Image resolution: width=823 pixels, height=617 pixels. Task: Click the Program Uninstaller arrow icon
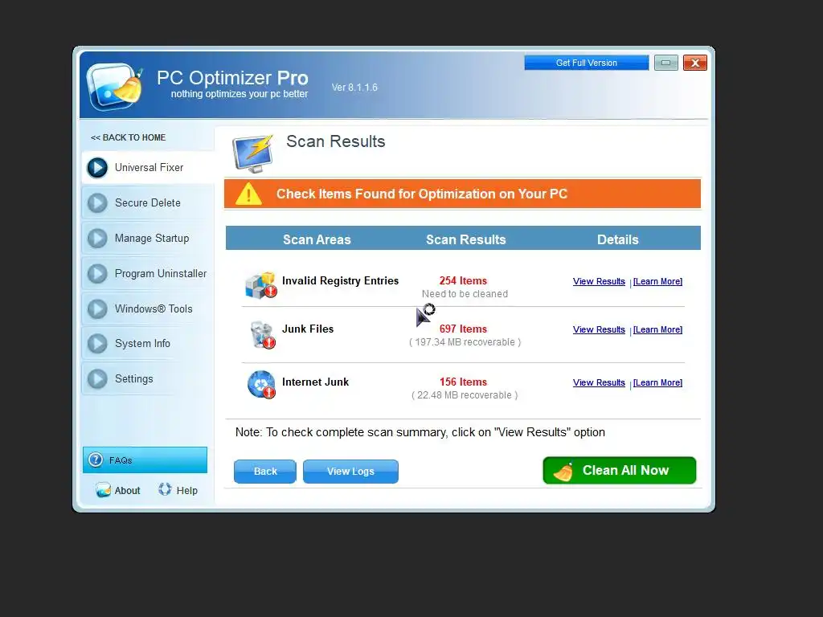point(97,273)
